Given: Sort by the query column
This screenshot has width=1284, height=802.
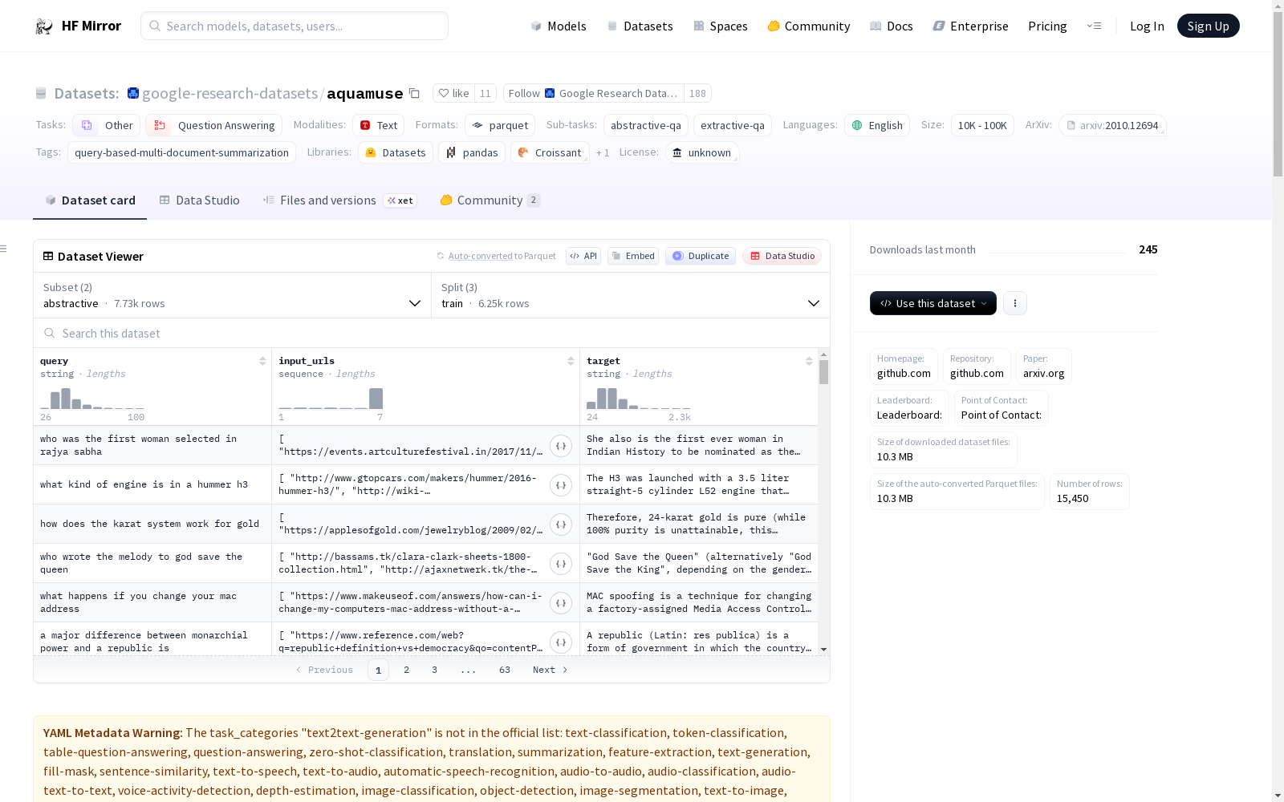Looking at the screenshot, I should 262,361.
